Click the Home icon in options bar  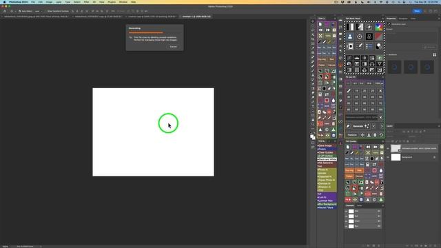(x=5, y=11)
